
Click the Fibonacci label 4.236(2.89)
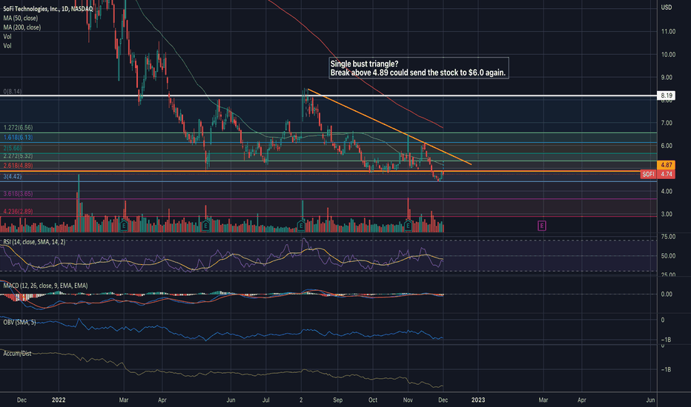coord(18,211)
